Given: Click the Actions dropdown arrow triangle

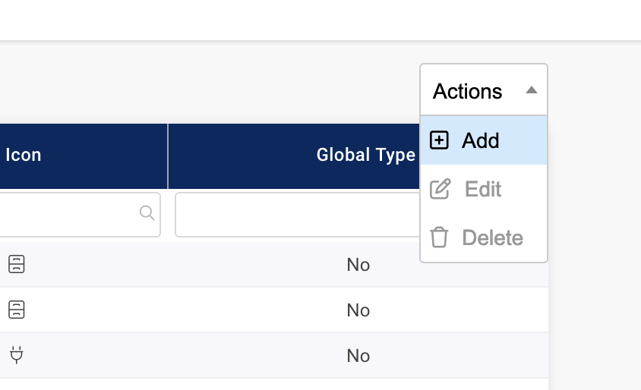Looking at the screenshot, I should (532, 90).
